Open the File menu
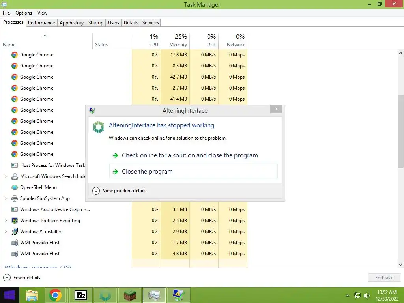This screenshot has height=303, width=404. click(6, 13)
